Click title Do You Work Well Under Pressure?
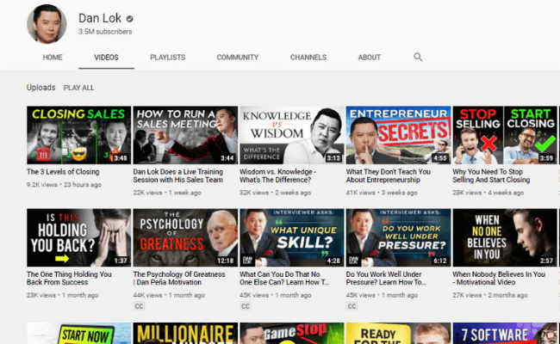This screenshot has height=344, width=560. (386, 279)
